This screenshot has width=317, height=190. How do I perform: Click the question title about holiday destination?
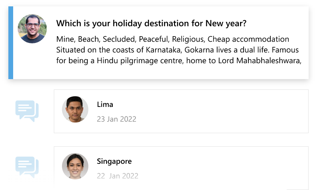151,23
